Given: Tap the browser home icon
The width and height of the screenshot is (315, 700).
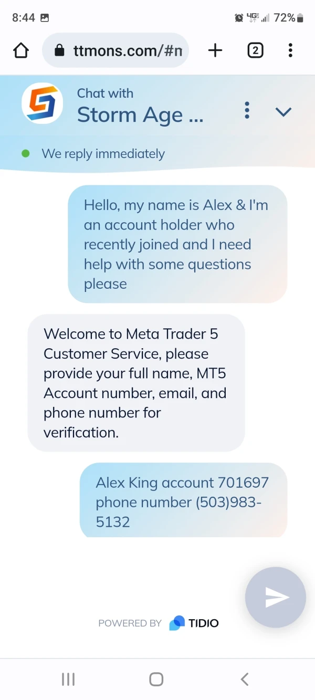Looking at the screenshot, I should click(21, 50).
